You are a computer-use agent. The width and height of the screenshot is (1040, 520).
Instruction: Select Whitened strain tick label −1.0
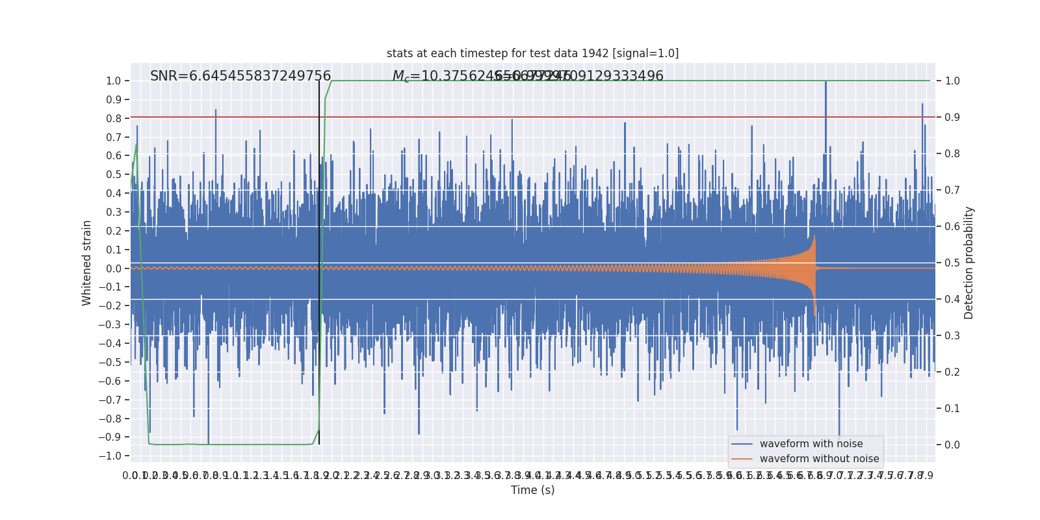pos(110,456)
